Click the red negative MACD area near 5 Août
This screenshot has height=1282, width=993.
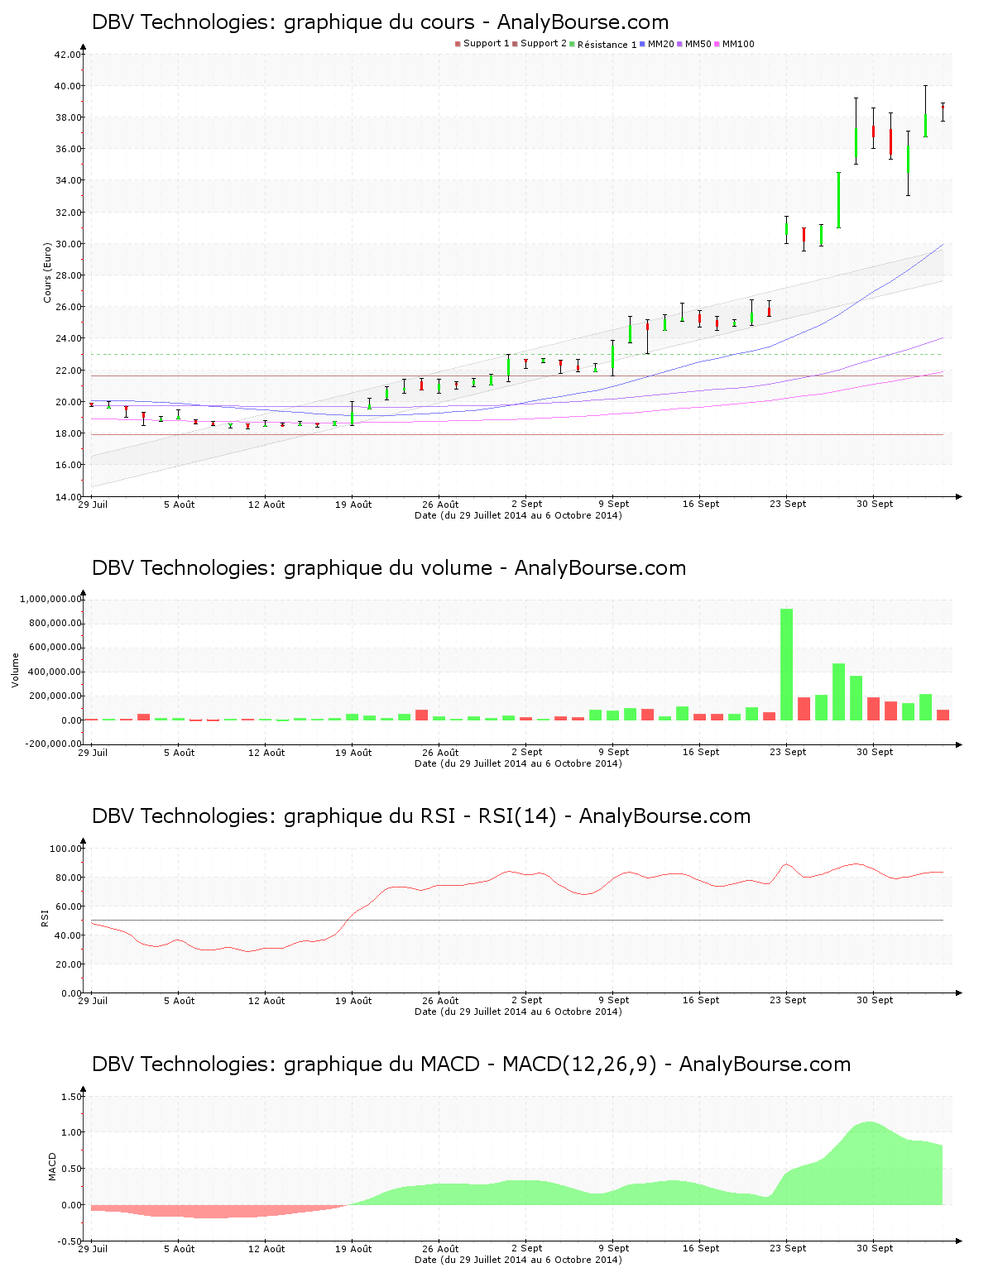[178, 1211]
